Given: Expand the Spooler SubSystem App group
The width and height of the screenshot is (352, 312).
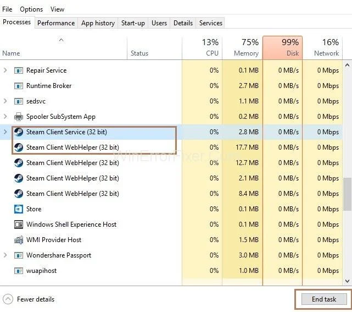Looking at the screenshot, I should 5,117.
